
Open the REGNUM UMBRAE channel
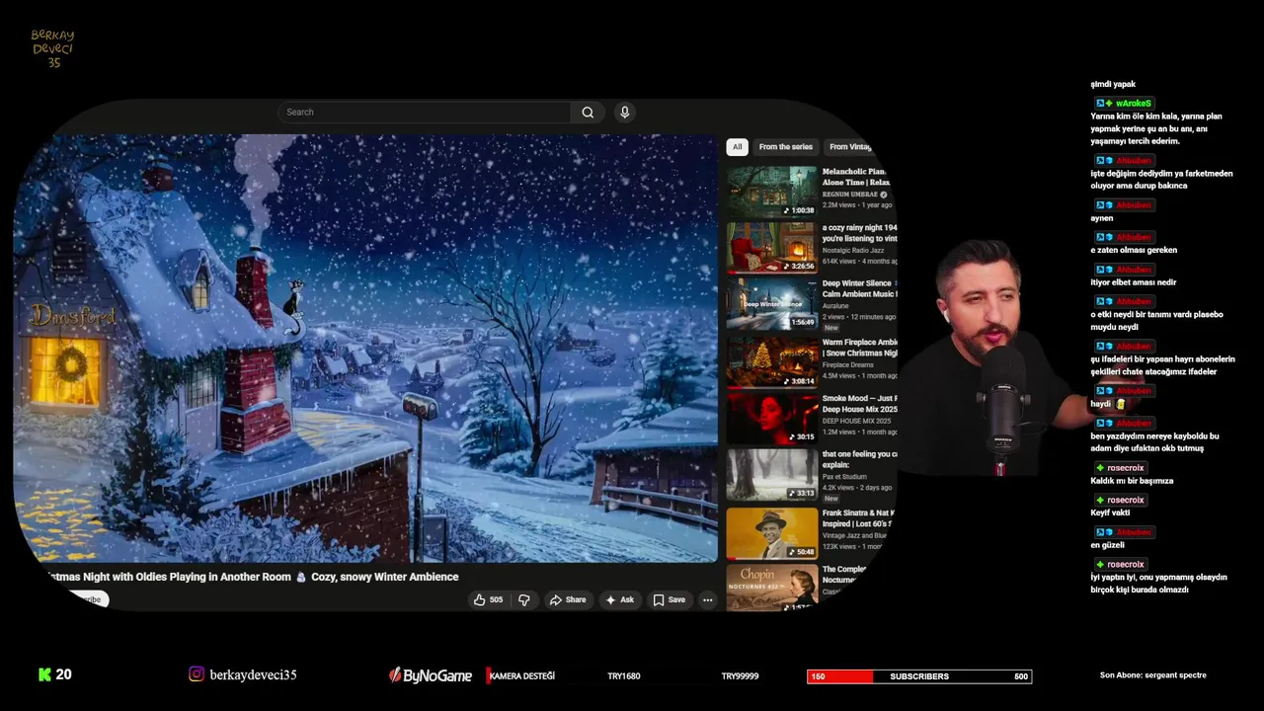coord(851,195)
